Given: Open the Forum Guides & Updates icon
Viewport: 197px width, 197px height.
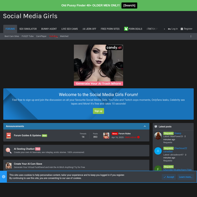Looking at the screenshot, I should [x=9, y=135].
